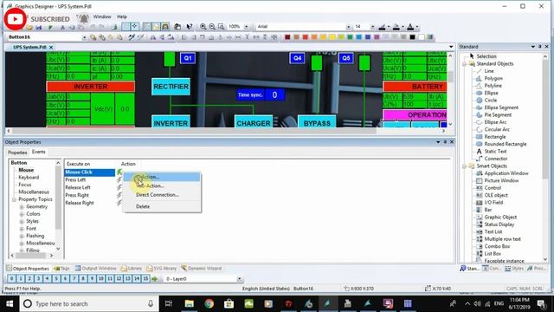Select Circle object in Standard palette
The height and width of the screenshot is (312, 554).
491,101
